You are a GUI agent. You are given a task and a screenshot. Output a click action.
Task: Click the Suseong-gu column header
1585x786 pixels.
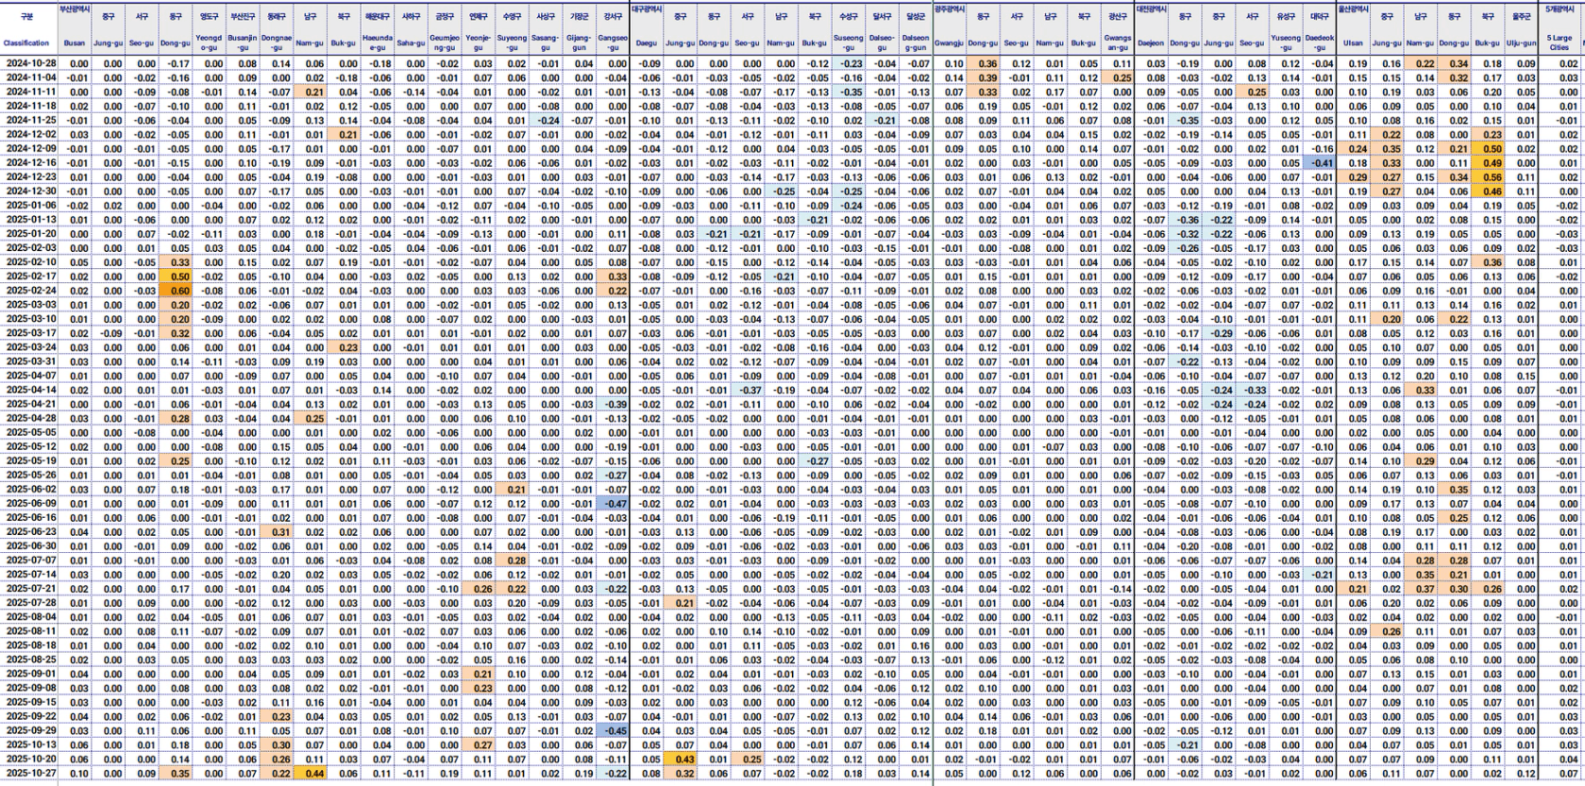tap(849, 42)
